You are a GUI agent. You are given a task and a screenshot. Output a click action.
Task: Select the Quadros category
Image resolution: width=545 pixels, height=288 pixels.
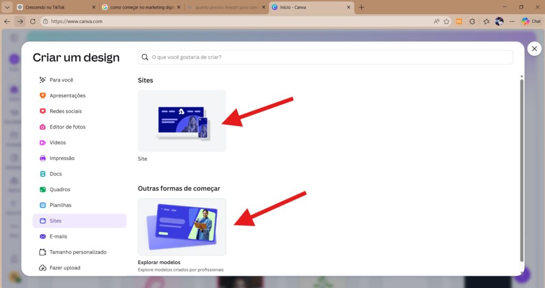point(79,190)
